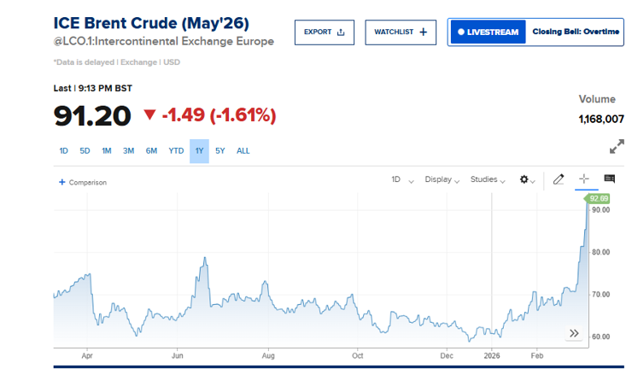The image size is (632, 369).
Task: Add a Comparison with plus icon
Action: point(82,182)
